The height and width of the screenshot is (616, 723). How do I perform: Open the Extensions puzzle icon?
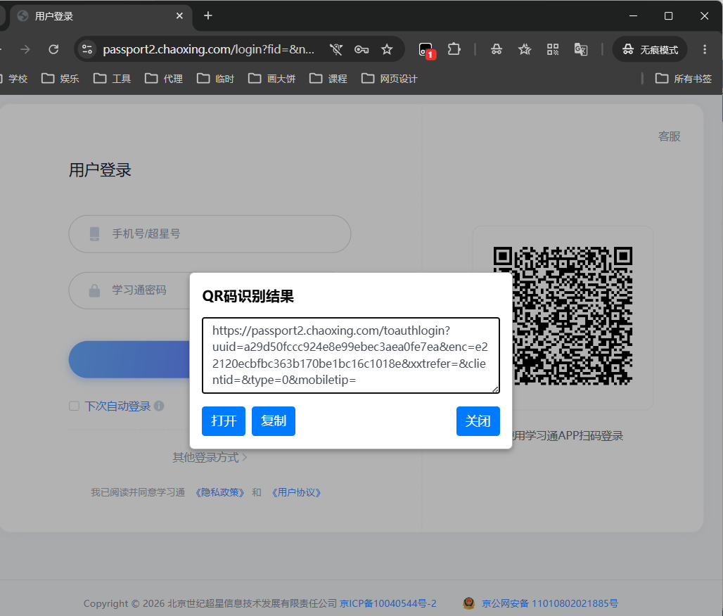click(x=454, y=49)
